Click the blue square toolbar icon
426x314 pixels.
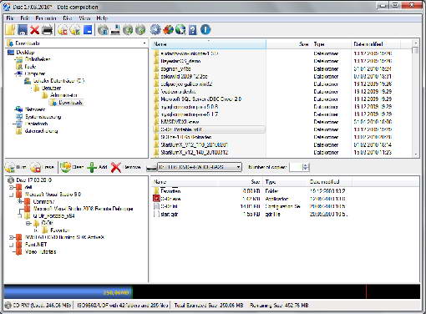tap(88, 29)
